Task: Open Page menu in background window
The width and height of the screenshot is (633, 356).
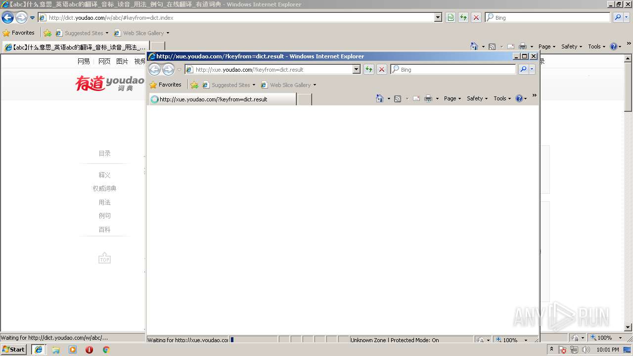Action: (x=546, y=46)
